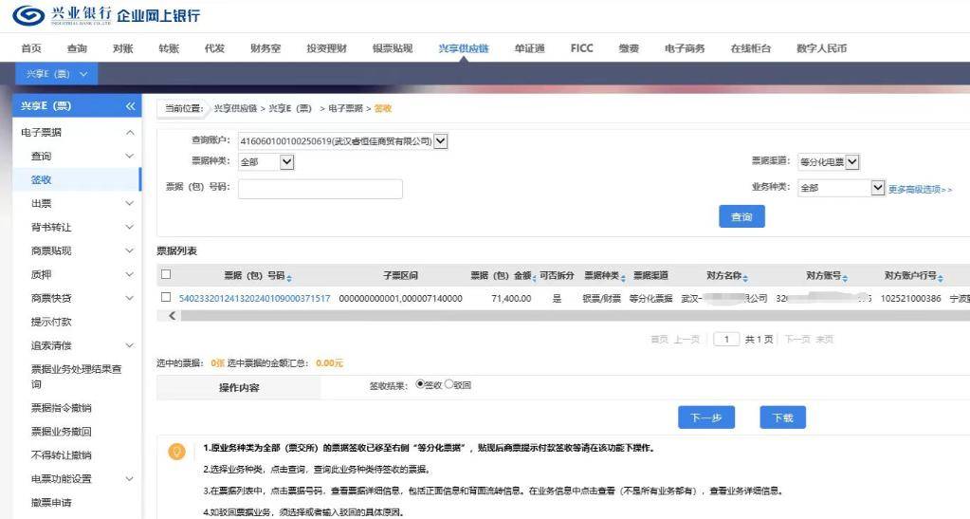
Task: Open the 查询账户 account dropdown
Action: [440, 141]
